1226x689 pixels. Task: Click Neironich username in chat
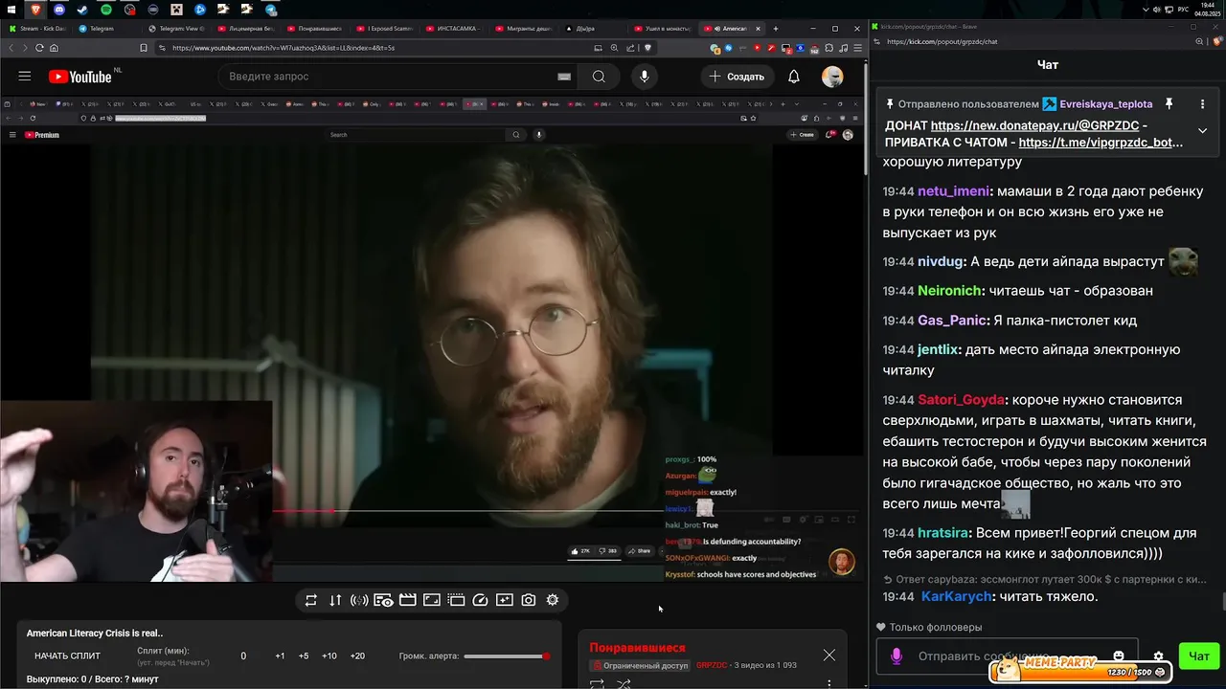pos(950,291)
